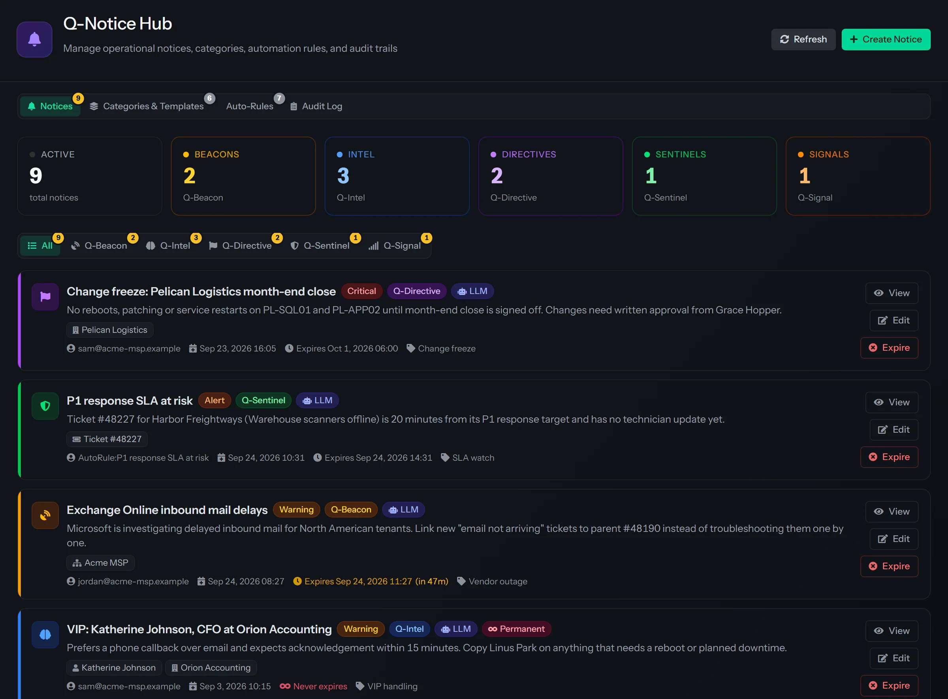Click the Orion Accounting company chip
The width and height of the screenshot is (948, 699).
[x=211, y=667]
